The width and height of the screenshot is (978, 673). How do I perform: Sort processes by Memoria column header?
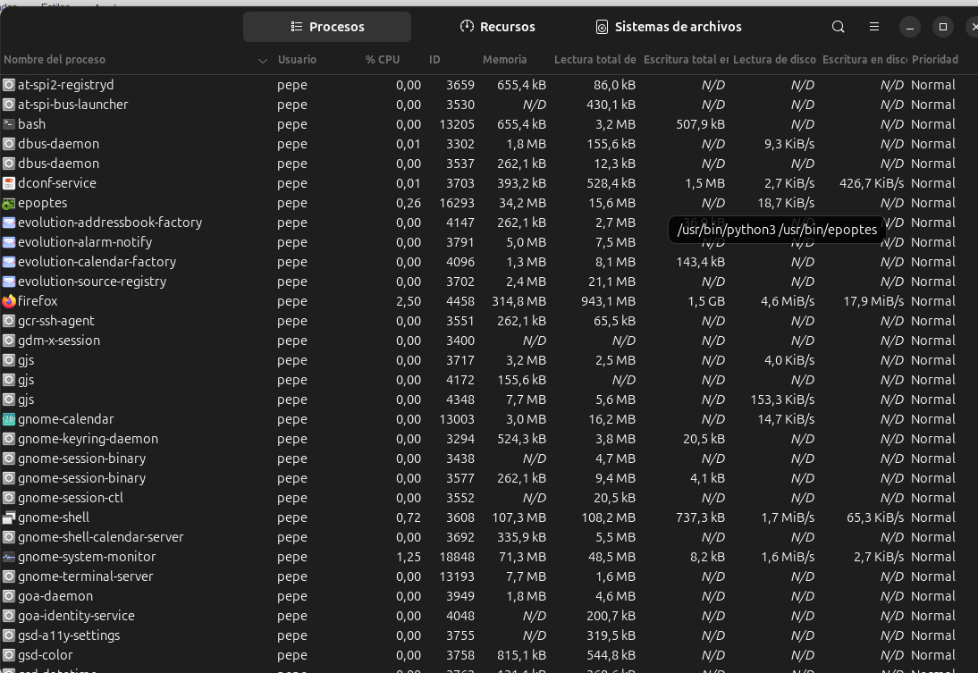point(504,60)
